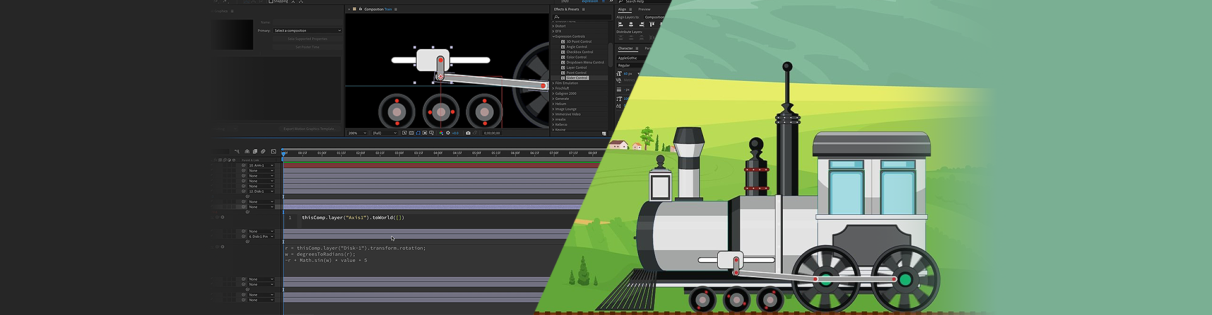Select the Align panel tab
The width and height of the screenshot is (1212, 315).
click(622, 9)
